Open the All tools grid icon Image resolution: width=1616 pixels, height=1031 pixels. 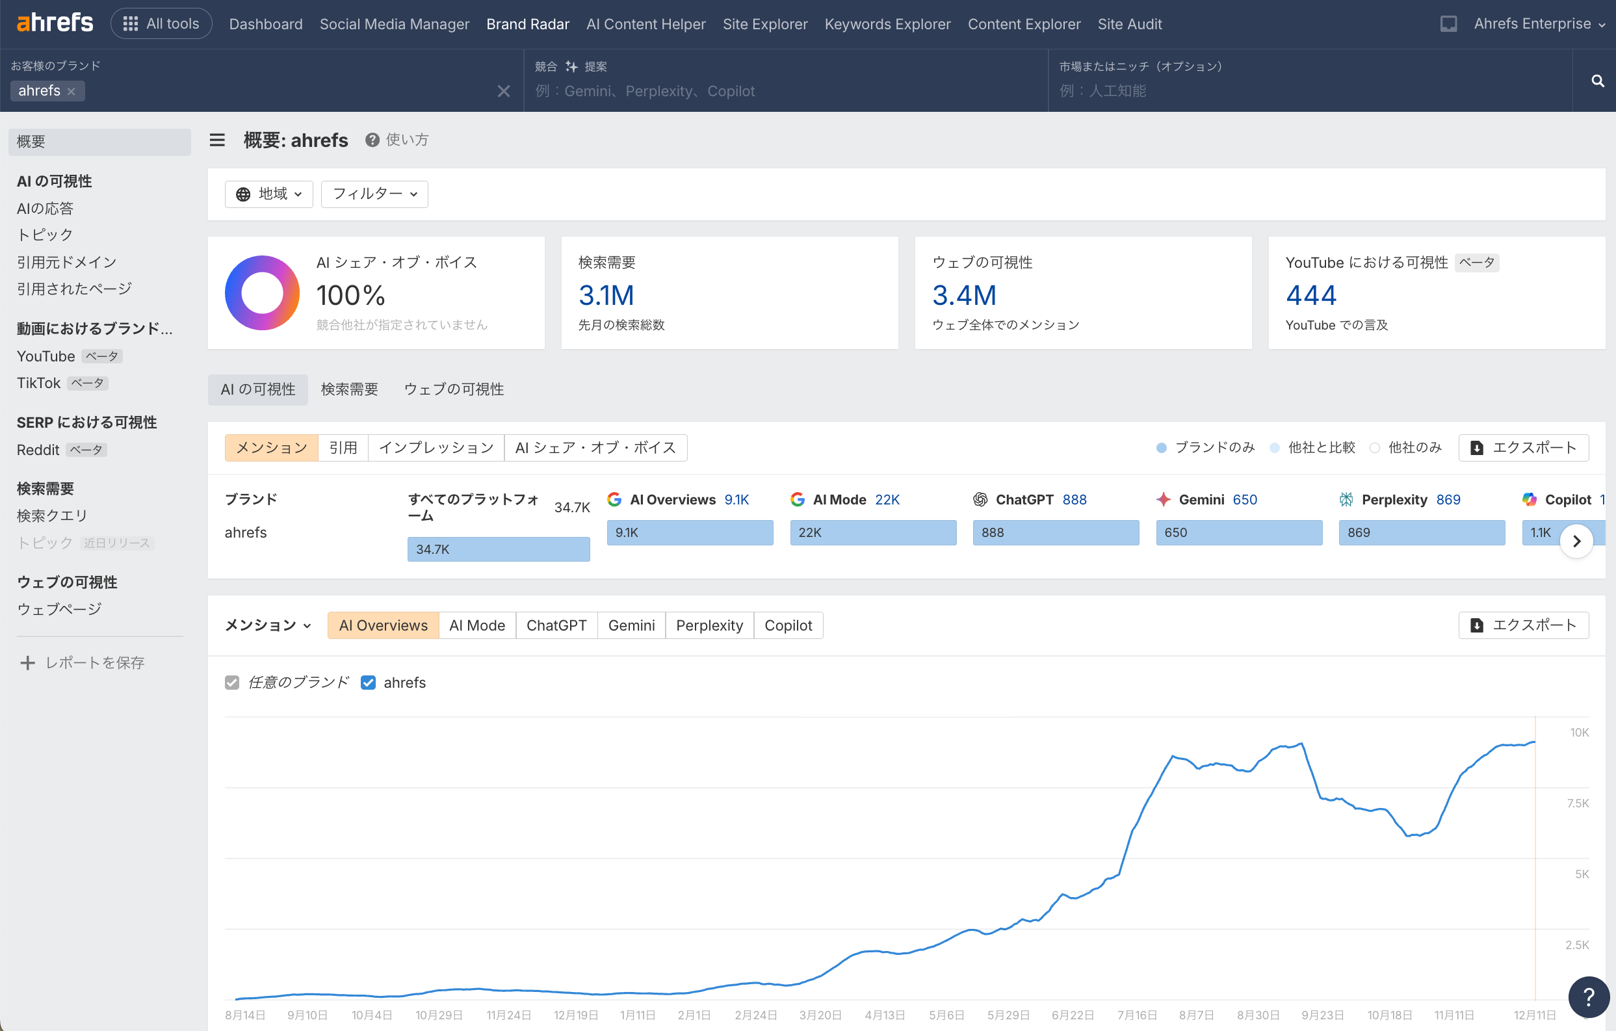point(130,24)
